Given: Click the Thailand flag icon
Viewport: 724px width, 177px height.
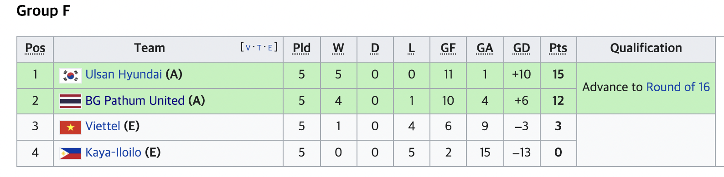Looking at the screenshot, I should click(x=71, y=101).
